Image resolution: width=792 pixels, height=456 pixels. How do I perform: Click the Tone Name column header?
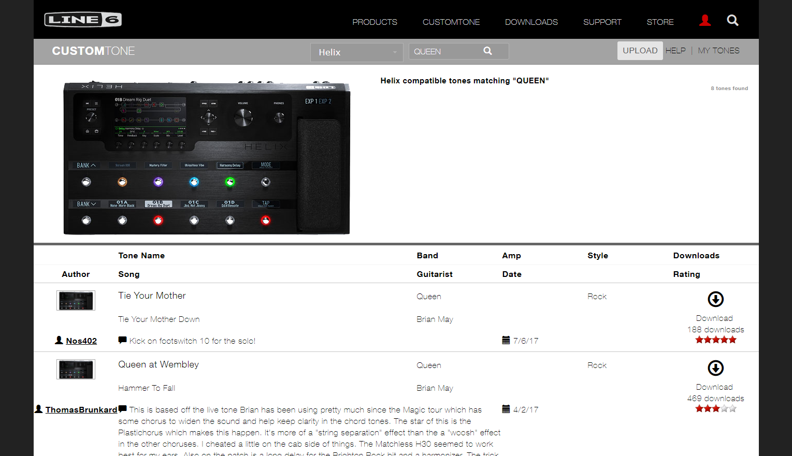click(x=141, y=256)
